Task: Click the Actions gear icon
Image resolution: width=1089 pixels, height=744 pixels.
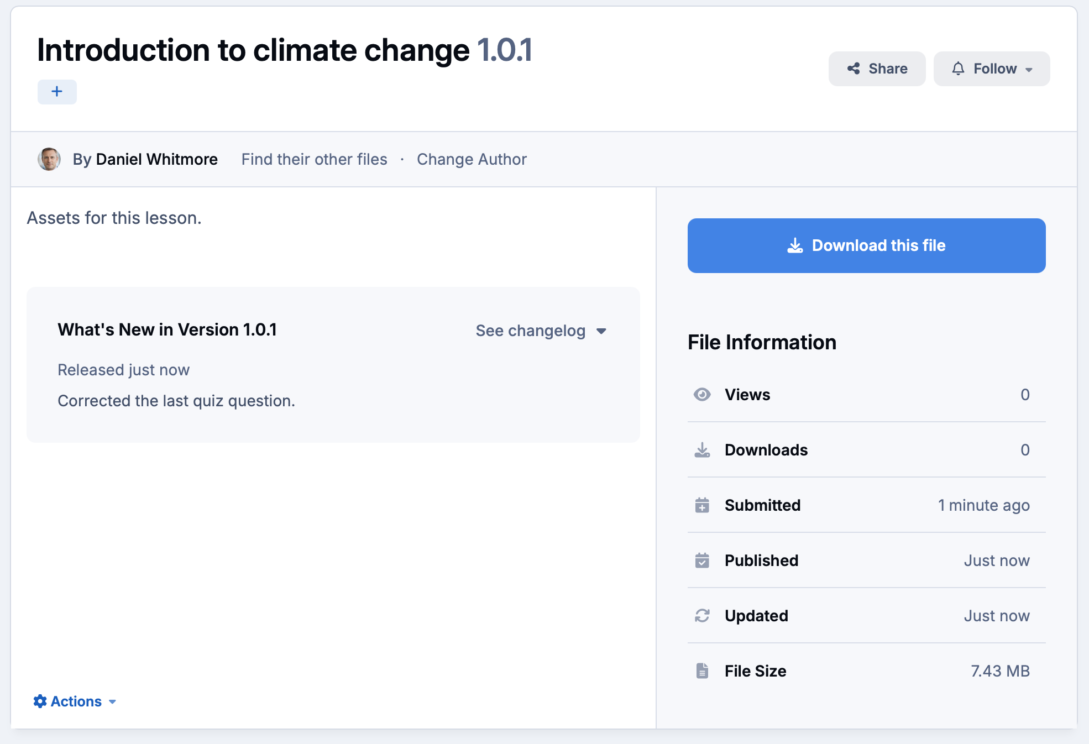Action: pos(40,701)
